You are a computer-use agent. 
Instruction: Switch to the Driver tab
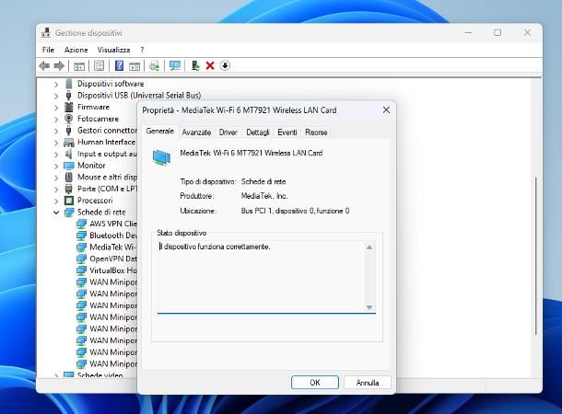228,132
